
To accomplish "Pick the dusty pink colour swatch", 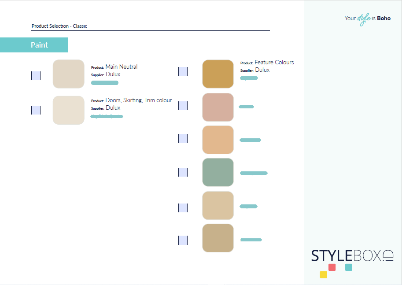I will [x=218, y=107].
